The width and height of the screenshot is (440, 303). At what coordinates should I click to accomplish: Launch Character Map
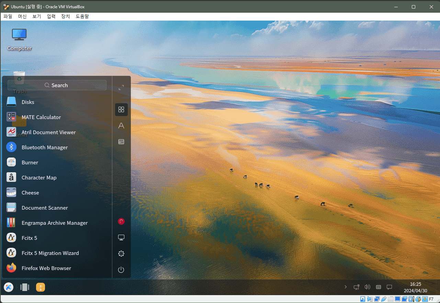pos(57,177)
